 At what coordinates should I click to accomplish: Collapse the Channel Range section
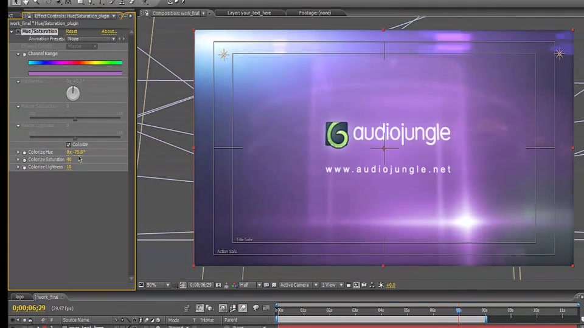18,54
